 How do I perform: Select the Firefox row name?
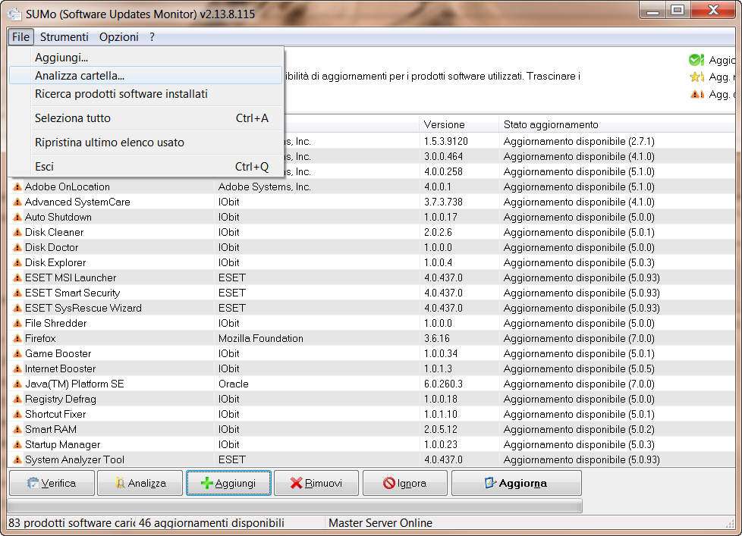(x=40, y=338)
